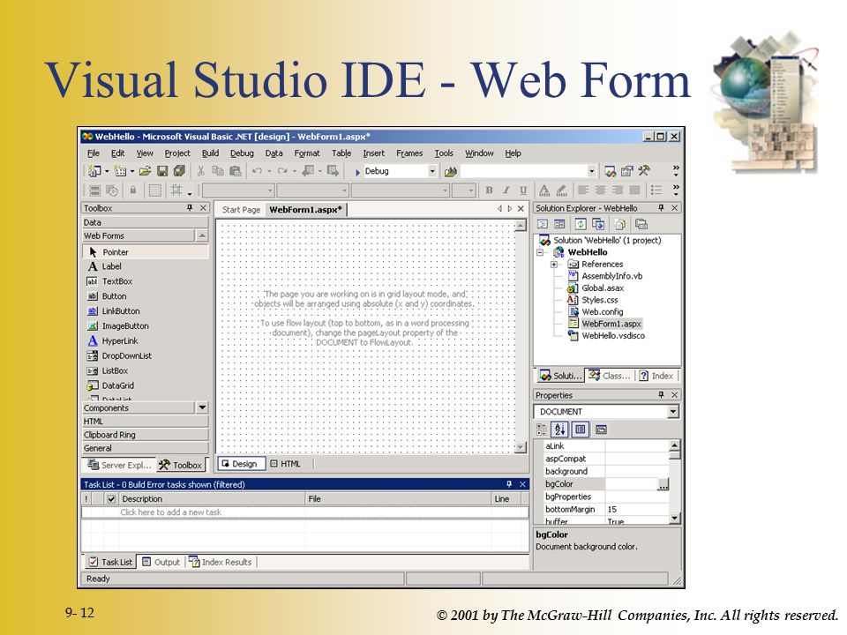
Task: Toggle Italic formatting button
Action: tap(506, 190)
